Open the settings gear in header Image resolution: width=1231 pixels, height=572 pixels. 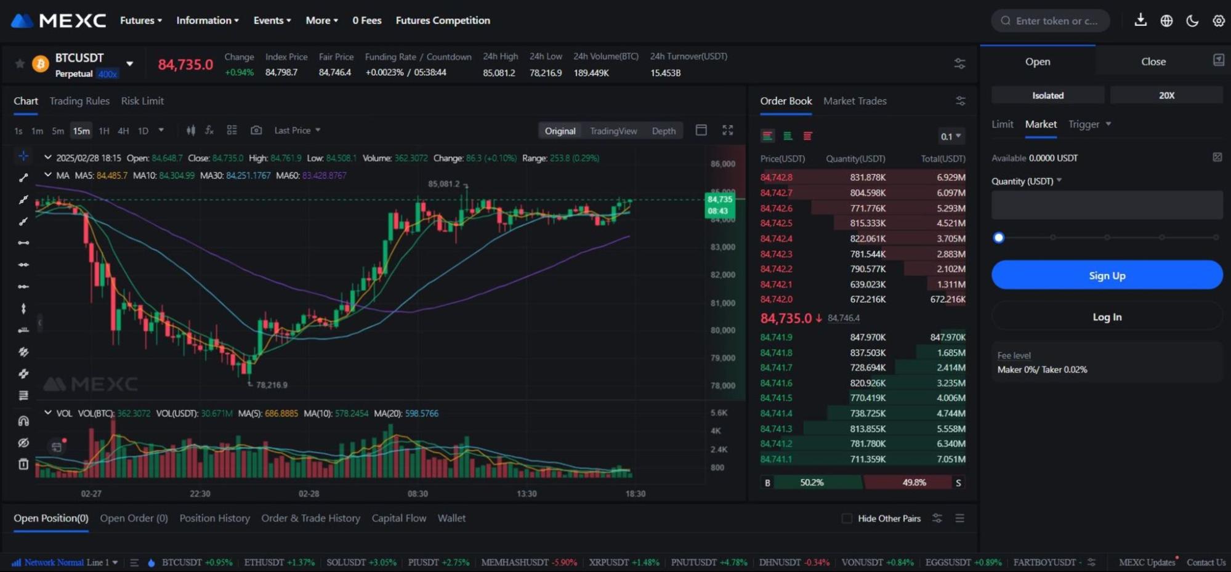(x=1218, y=21)
